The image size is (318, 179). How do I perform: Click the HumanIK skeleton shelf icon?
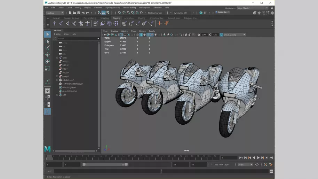tap(87, 24)
